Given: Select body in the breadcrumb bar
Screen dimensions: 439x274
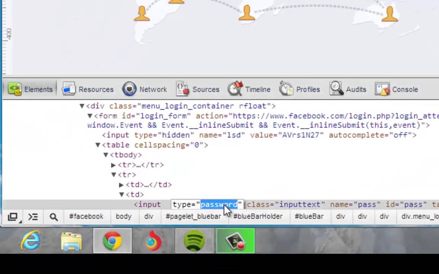Looking at the screenshot, I should pos(123,217).
